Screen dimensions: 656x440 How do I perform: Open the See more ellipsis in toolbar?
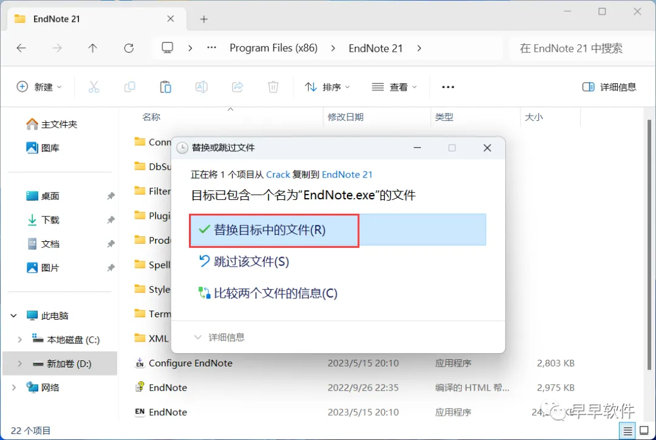[448, 87]
